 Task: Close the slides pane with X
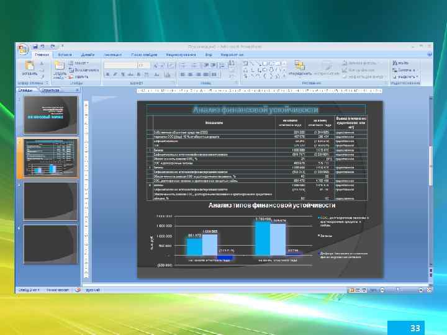coord(77,90)
